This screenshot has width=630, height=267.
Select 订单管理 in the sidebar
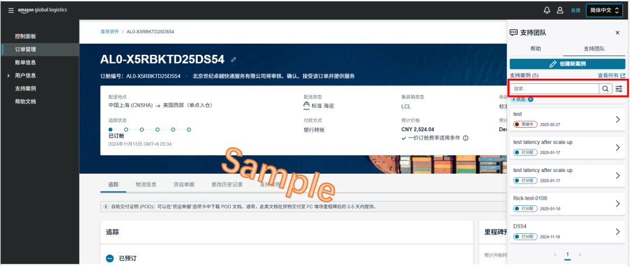coord(25,50)
